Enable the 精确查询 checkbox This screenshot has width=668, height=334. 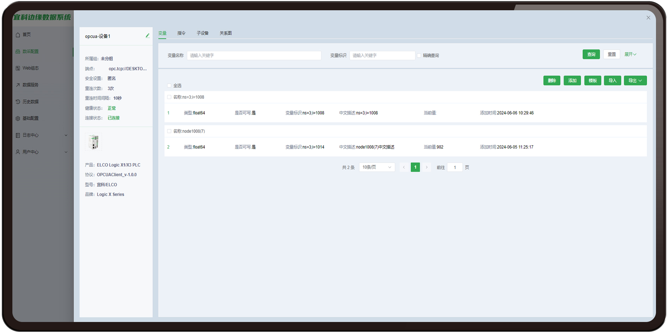click(x=419, y=55)
